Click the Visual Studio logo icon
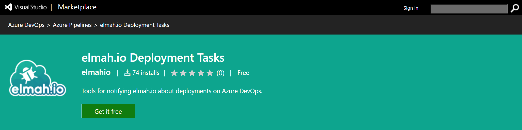Screen dimensions: 522x130 pos(8,7)
